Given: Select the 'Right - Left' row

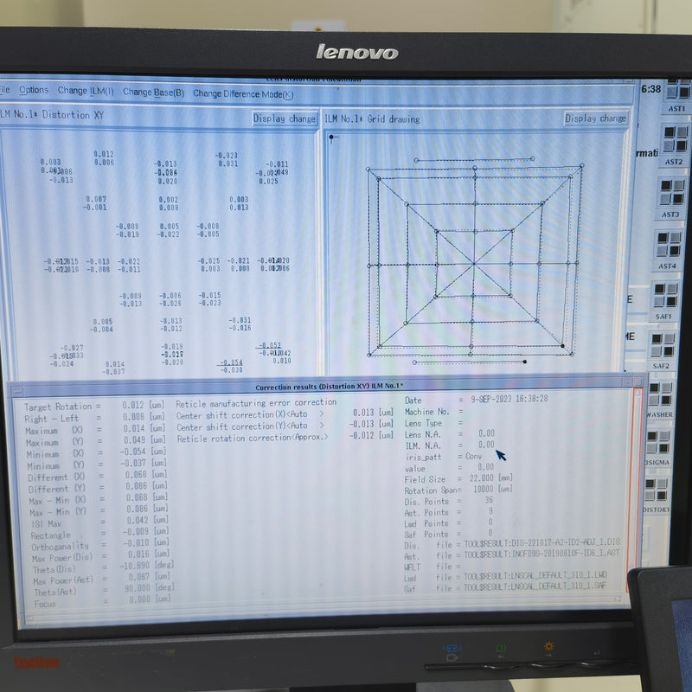Looking at the screenshot, I should [94, 418].
